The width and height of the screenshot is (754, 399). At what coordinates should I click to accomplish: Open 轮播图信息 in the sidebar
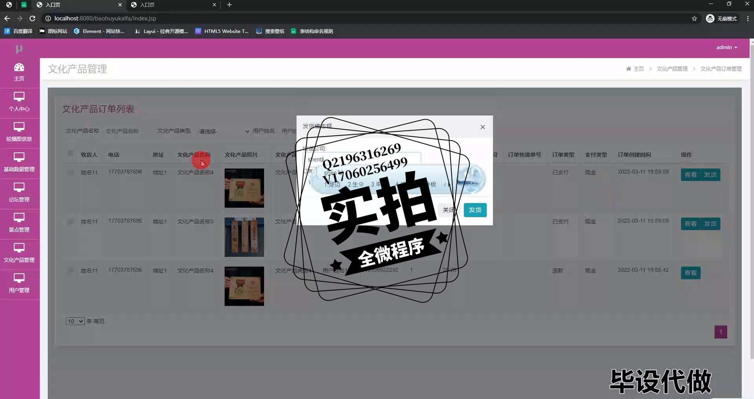(19, 132)
